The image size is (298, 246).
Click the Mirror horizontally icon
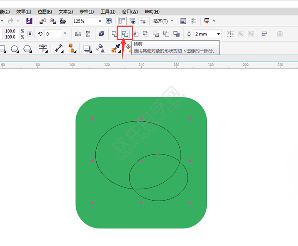click(x=78, y=34)
